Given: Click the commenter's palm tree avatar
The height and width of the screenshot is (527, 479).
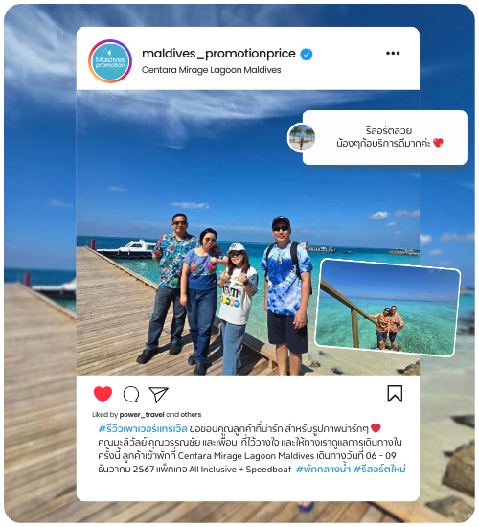Looking at the screenshot, I should [302, 137].
